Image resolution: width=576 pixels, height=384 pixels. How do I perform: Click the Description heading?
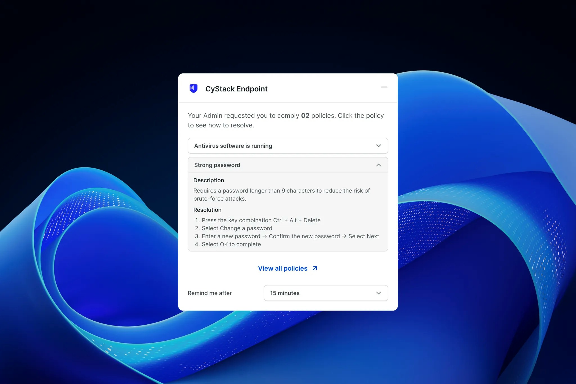pyautogui.click(x=208, y=180)
